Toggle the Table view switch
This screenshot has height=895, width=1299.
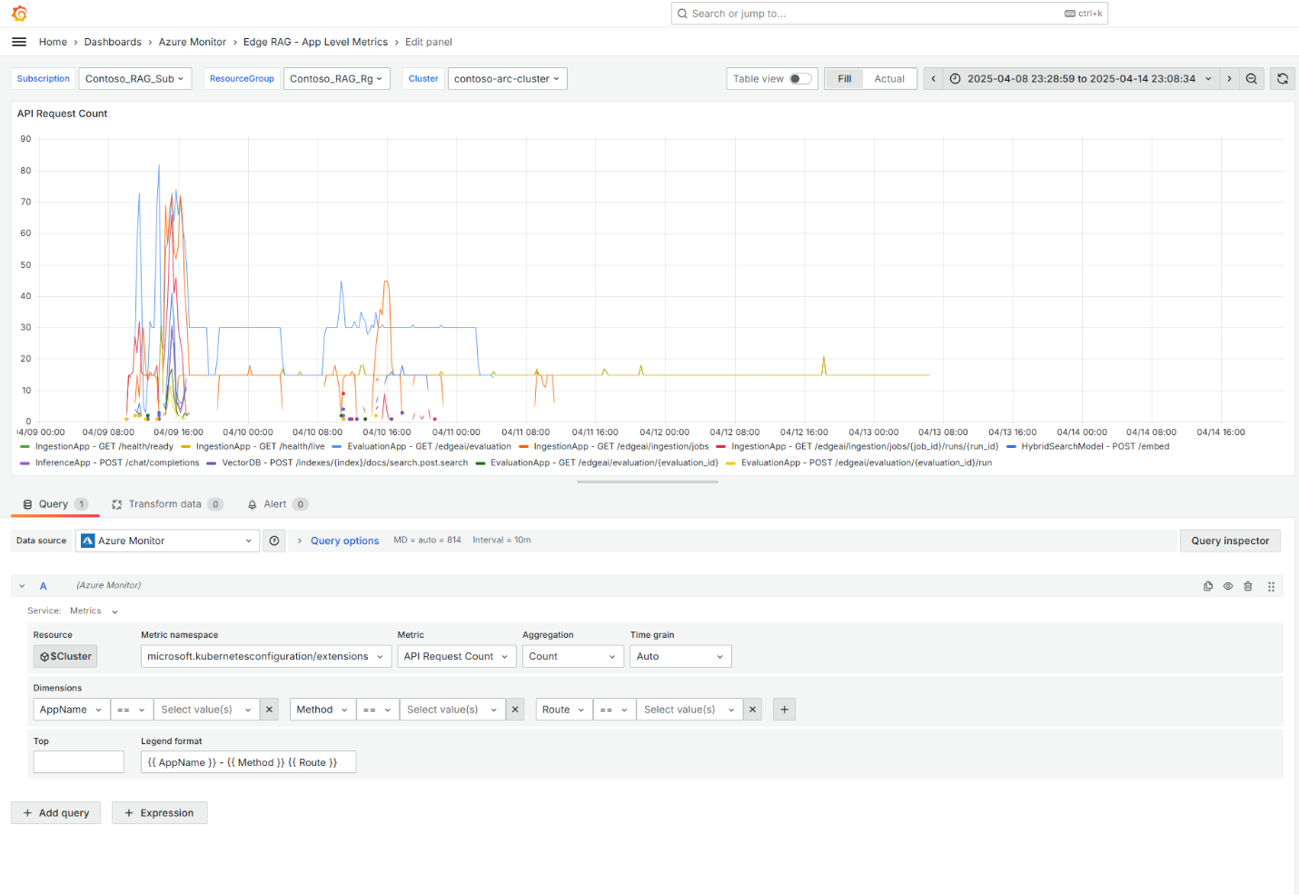click(x=800, y=79)
